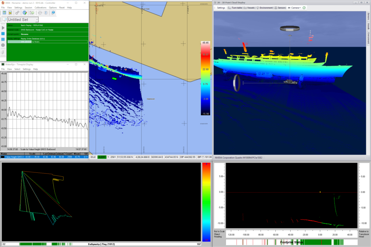Click the Play button in Controller sidebar

point(3,28)
